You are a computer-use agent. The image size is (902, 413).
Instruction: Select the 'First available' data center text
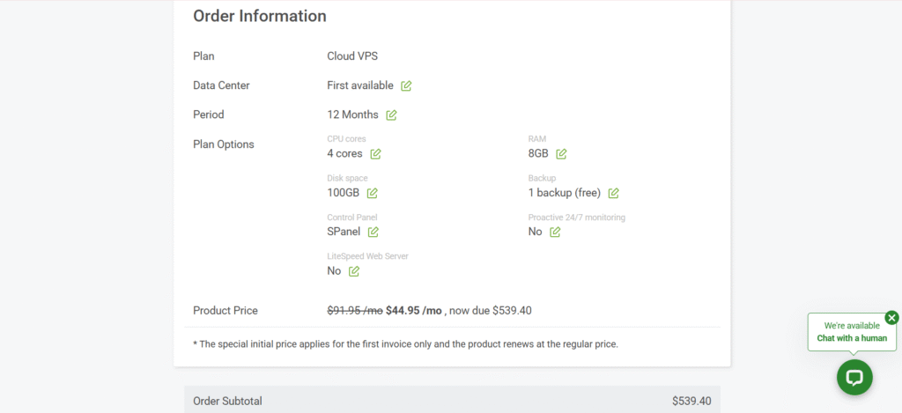click(x=360, y=85)
